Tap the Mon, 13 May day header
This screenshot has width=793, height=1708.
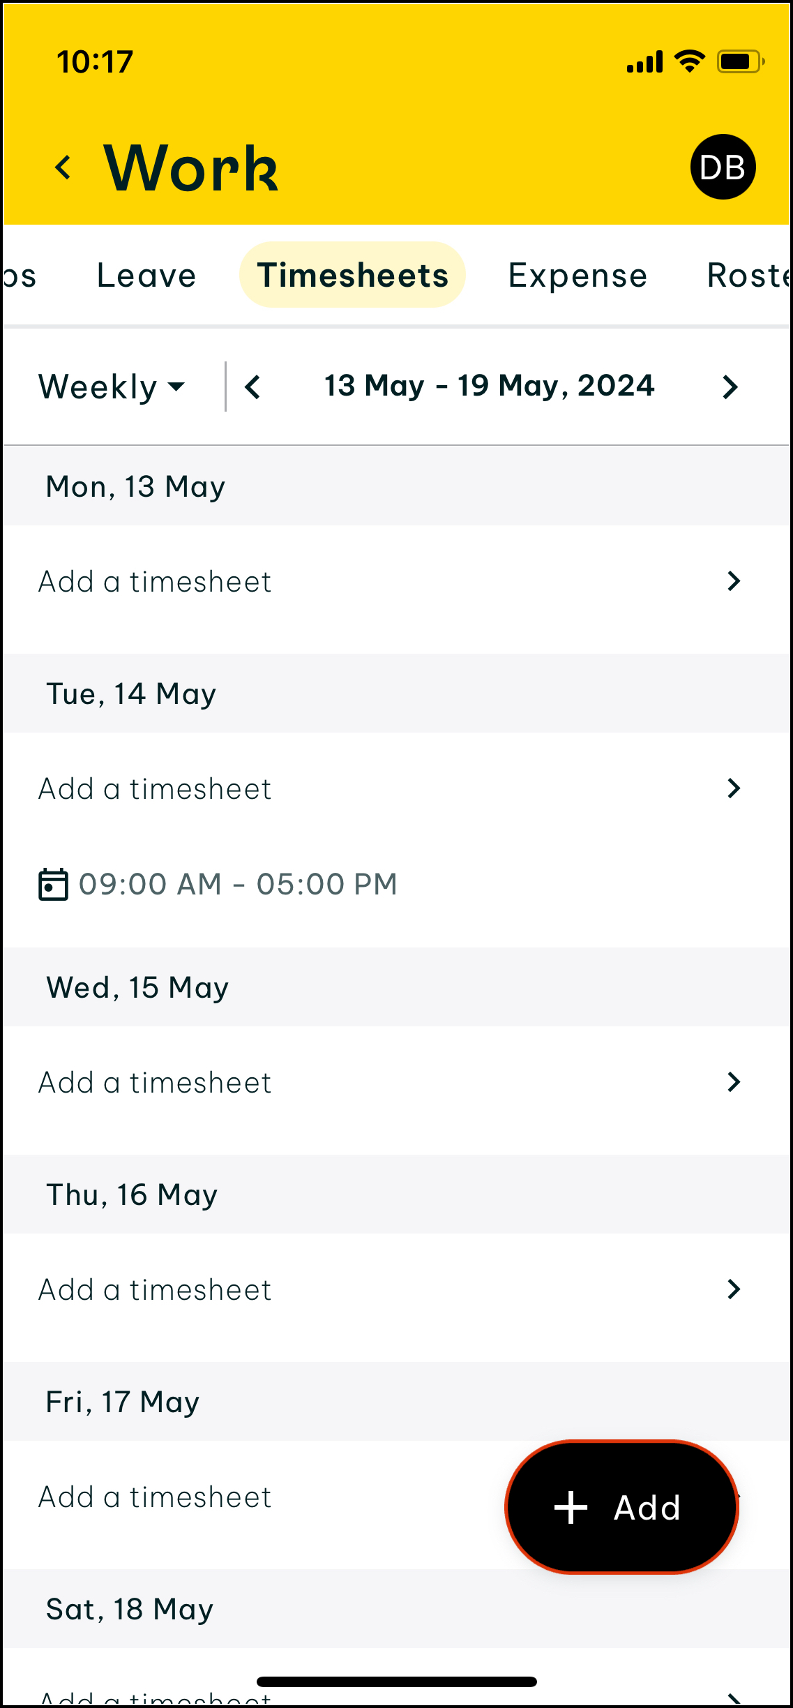click(x=136, y=486)
